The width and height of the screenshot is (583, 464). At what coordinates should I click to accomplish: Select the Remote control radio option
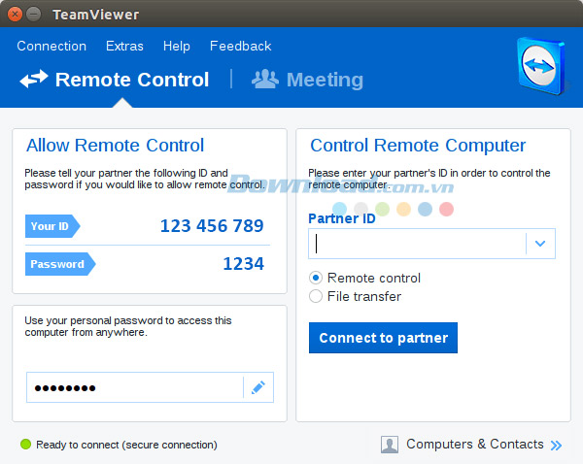click(316, 278)
